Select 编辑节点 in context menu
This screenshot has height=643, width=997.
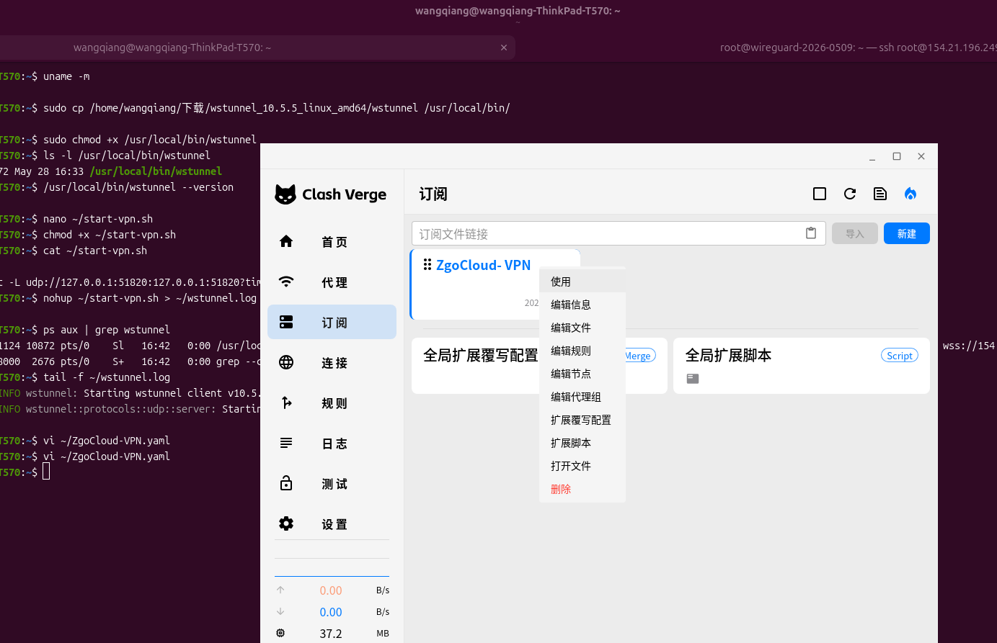[x=582, y=374]
